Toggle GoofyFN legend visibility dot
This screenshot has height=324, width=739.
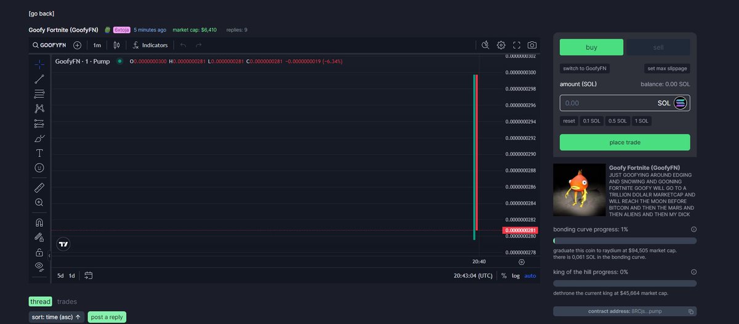[x=119, y=62]
